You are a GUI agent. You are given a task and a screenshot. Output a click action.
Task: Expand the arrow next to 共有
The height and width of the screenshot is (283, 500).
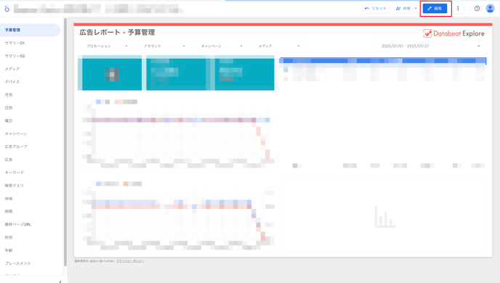[x=416, y=9]
